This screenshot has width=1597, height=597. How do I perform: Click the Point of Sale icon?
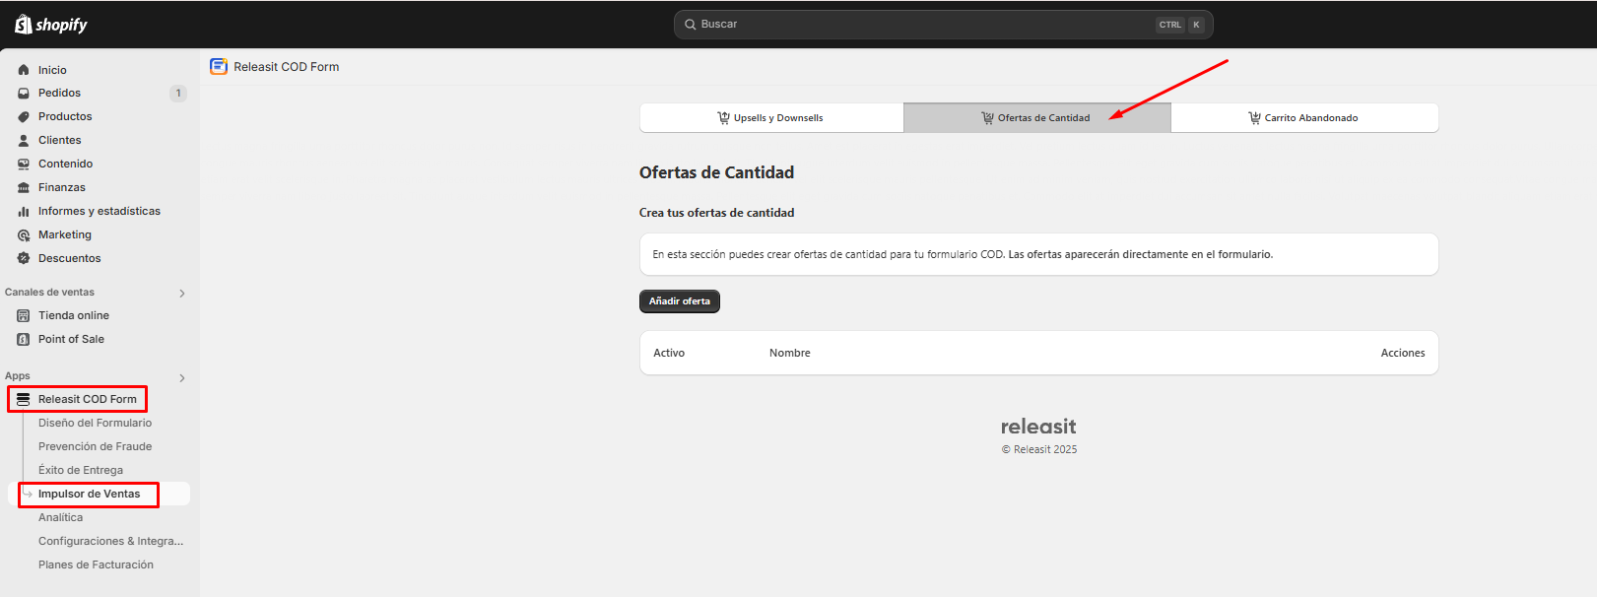click(x=24, y=340)
